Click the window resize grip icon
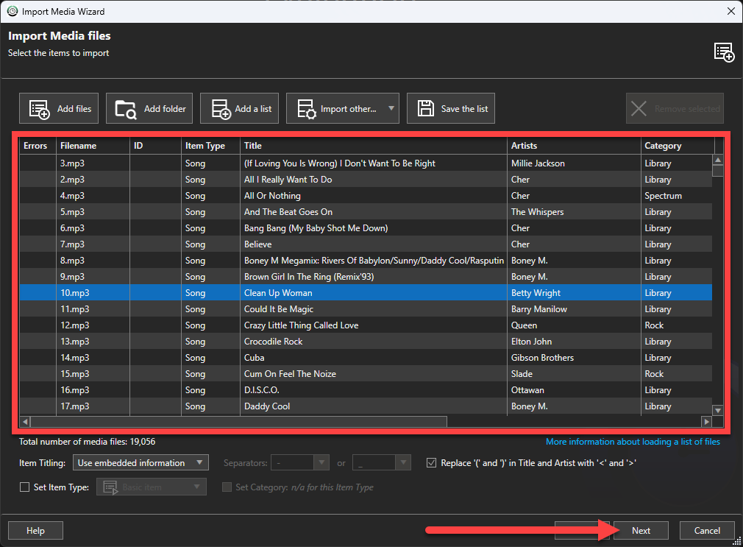The image size is (743, 547). pyautogui.click(x=736, y=541)
